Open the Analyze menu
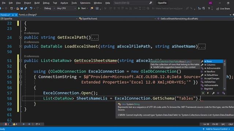Screen dimensions: 234x131 click(x=64, y=3)
